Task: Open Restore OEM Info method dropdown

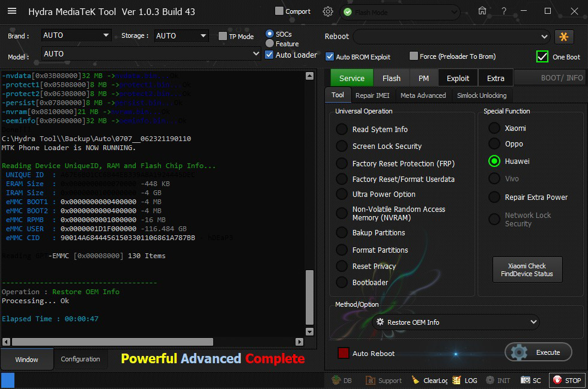Action: (456, 322)
